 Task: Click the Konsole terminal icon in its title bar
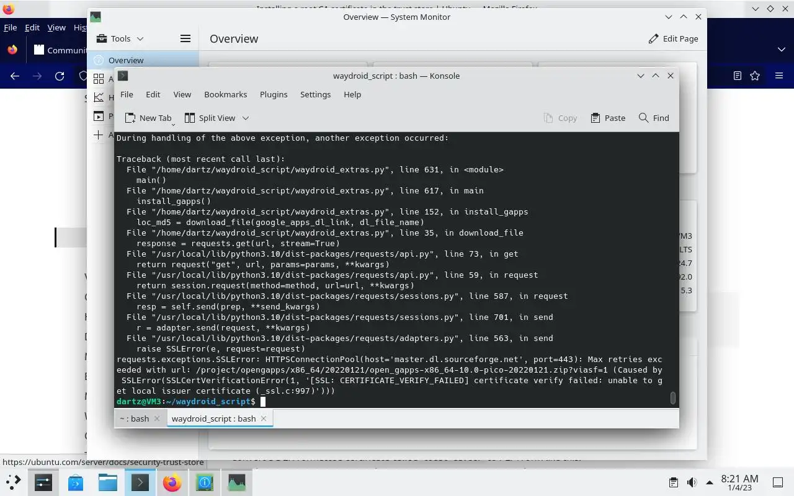click(123, 76)
